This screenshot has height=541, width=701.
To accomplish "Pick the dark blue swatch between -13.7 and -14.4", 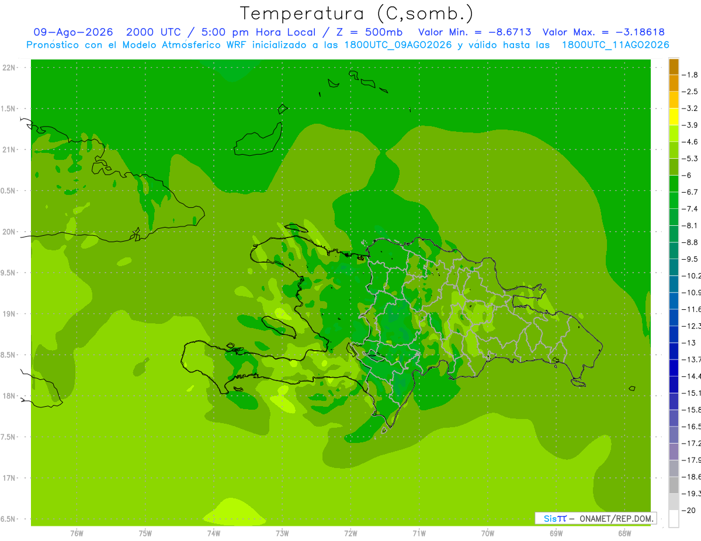I will (674, 368).
